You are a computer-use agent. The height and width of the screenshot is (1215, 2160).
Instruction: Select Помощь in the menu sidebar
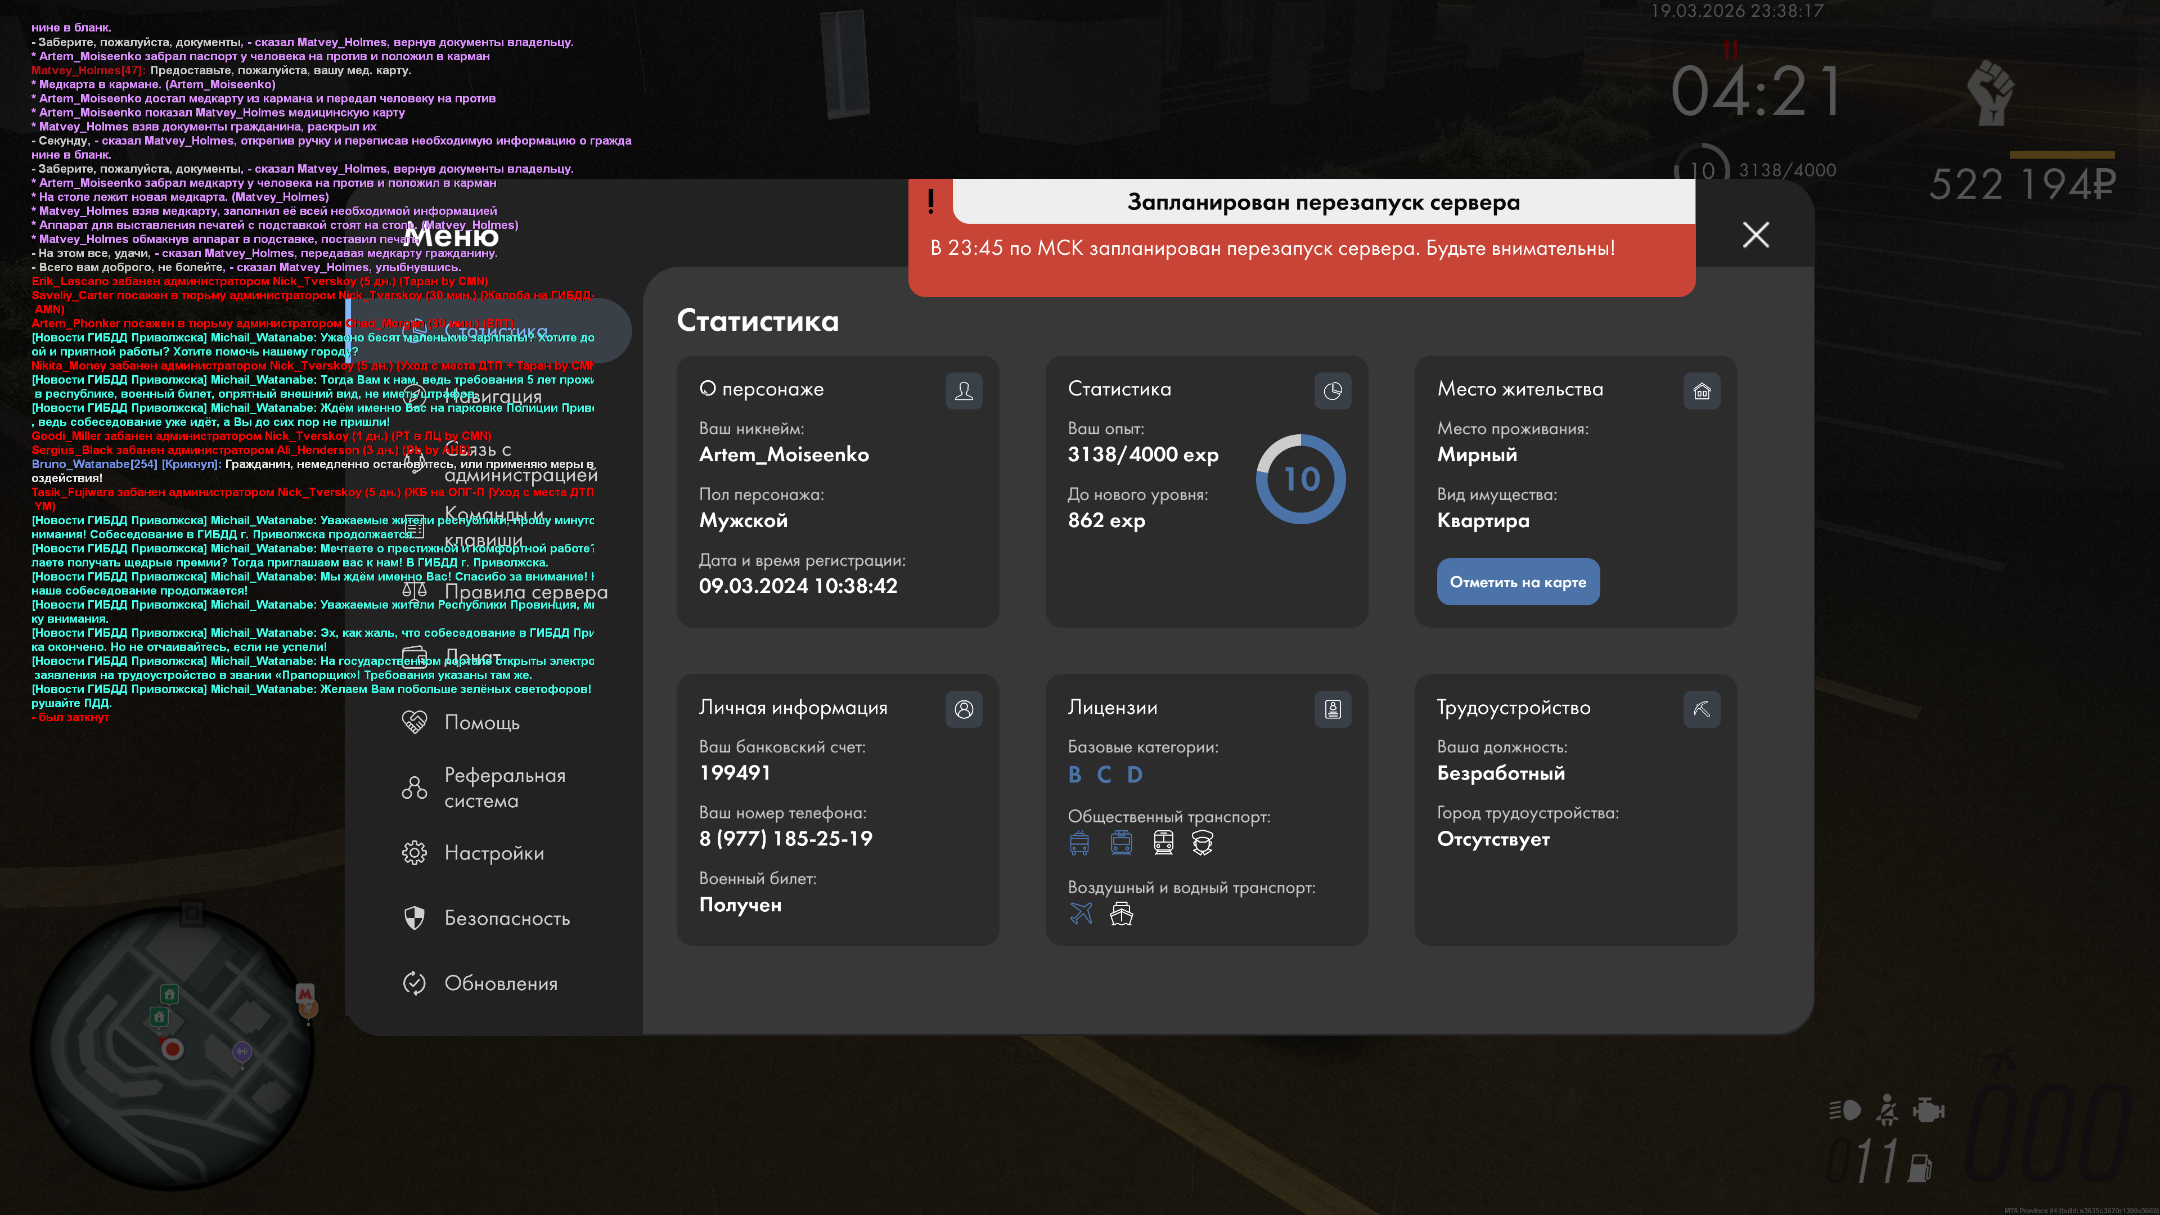coord(481,722)
